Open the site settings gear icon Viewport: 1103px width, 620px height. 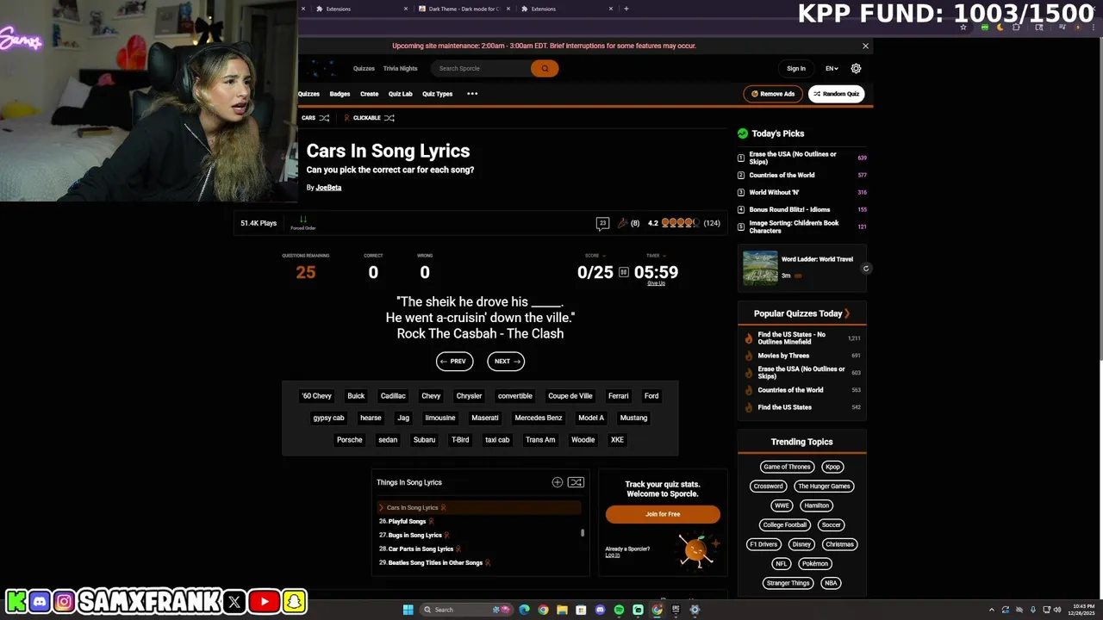856,68
